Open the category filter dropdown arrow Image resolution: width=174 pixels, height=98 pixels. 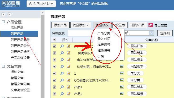(x=151, y=33)
